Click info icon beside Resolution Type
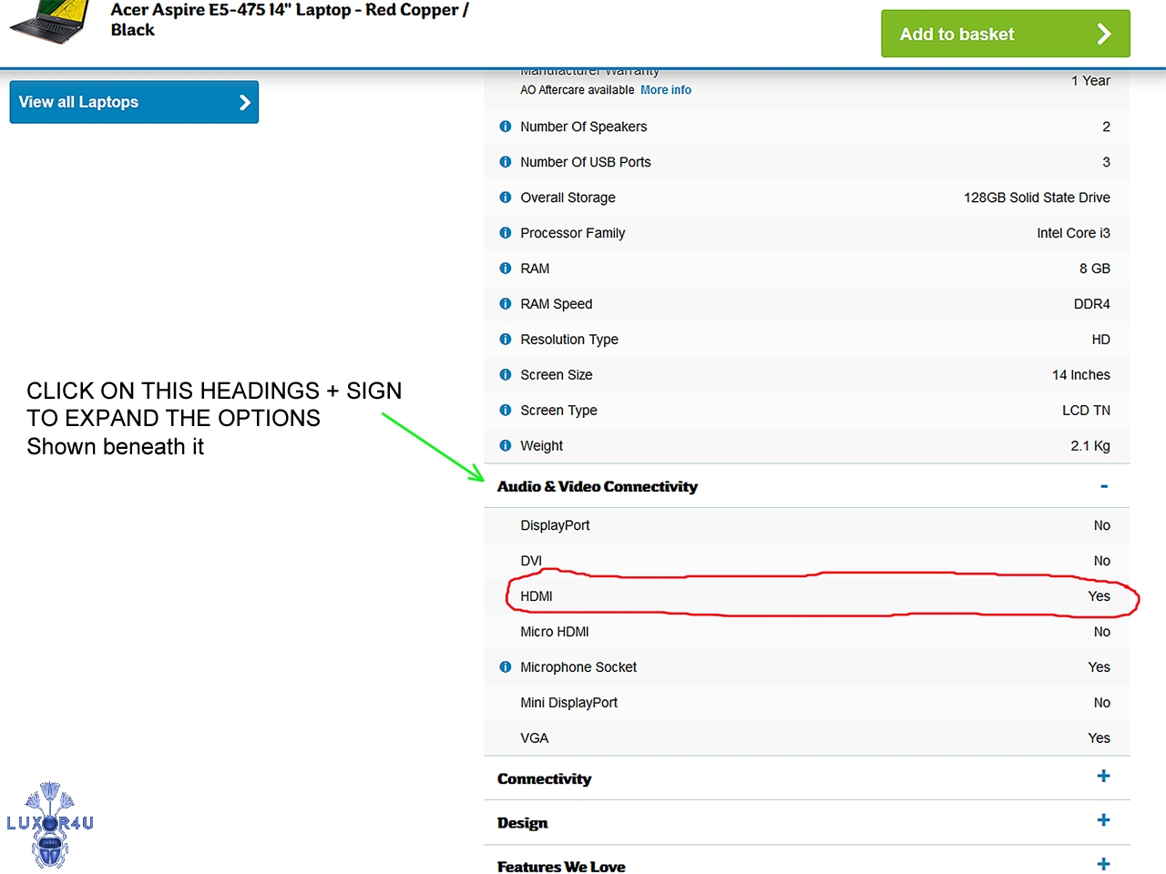The image size is (1166, 874). (506, 340)
